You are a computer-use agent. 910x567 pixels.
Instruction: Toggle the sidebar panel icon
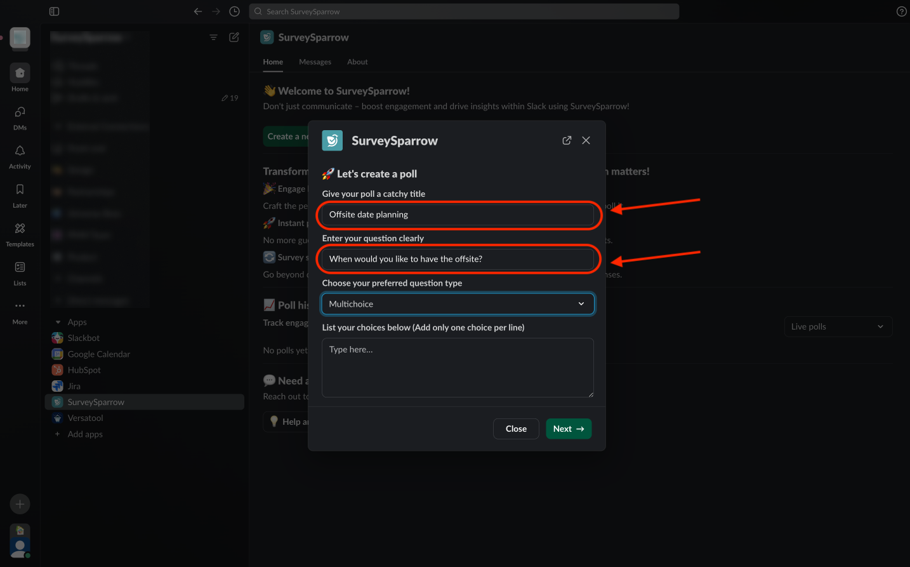(54, 11)
